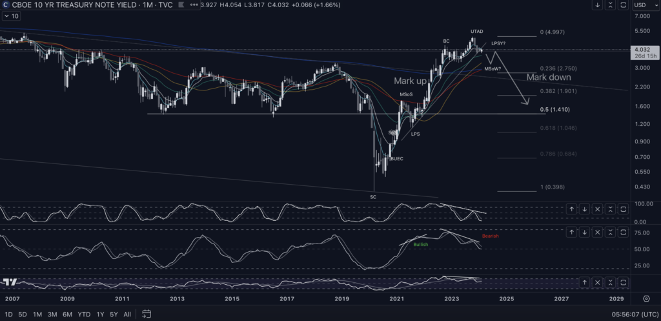Click the TradingView logo in bottom pane
Image resolution: width=661 pixels, height=321 pixels.
(10, 282)
